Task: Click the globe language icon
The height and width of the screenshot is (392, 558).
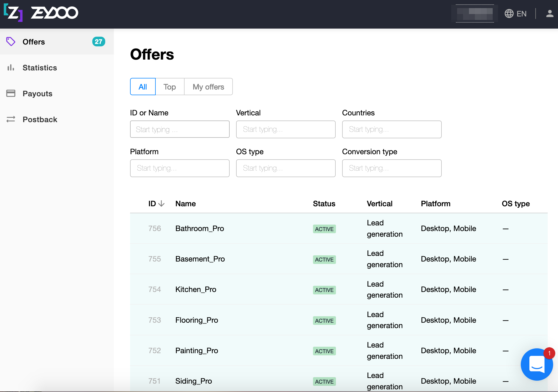Action: click(x=509, y=14)
